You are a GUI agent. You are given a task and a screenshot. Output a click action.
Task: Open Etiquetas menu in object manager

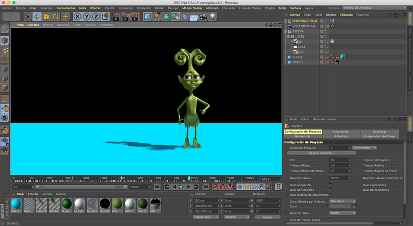[x=347, y=15]
